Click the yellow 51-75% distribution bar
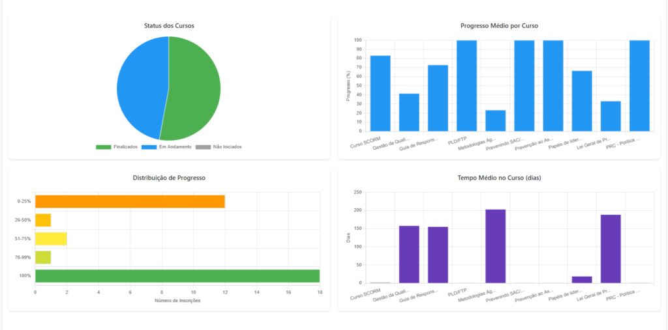Screen dimensions: 668x330 point(51,239)
